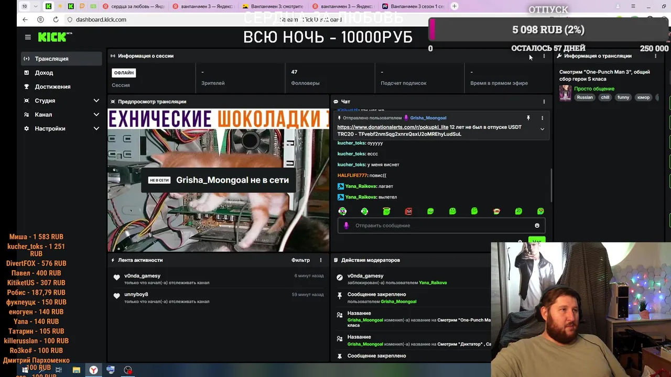Open a new browser tab with the plus button
The height and width of the screenshot is (377, 671).
click(x=454, y=6)
